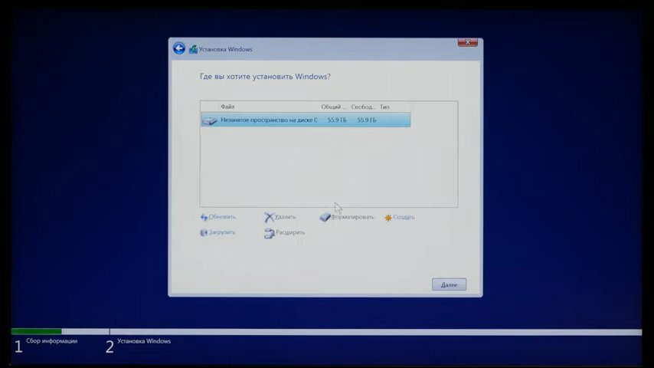Image resolution: width=654 pixels, height=368 pixels.
Task: Create a new partition with Создать
Action: 404,217
